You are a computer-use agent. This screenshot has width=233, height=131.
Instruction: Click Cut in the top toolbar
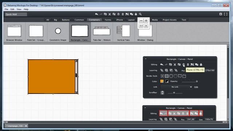pyautogui.click(x=110, y=14)
